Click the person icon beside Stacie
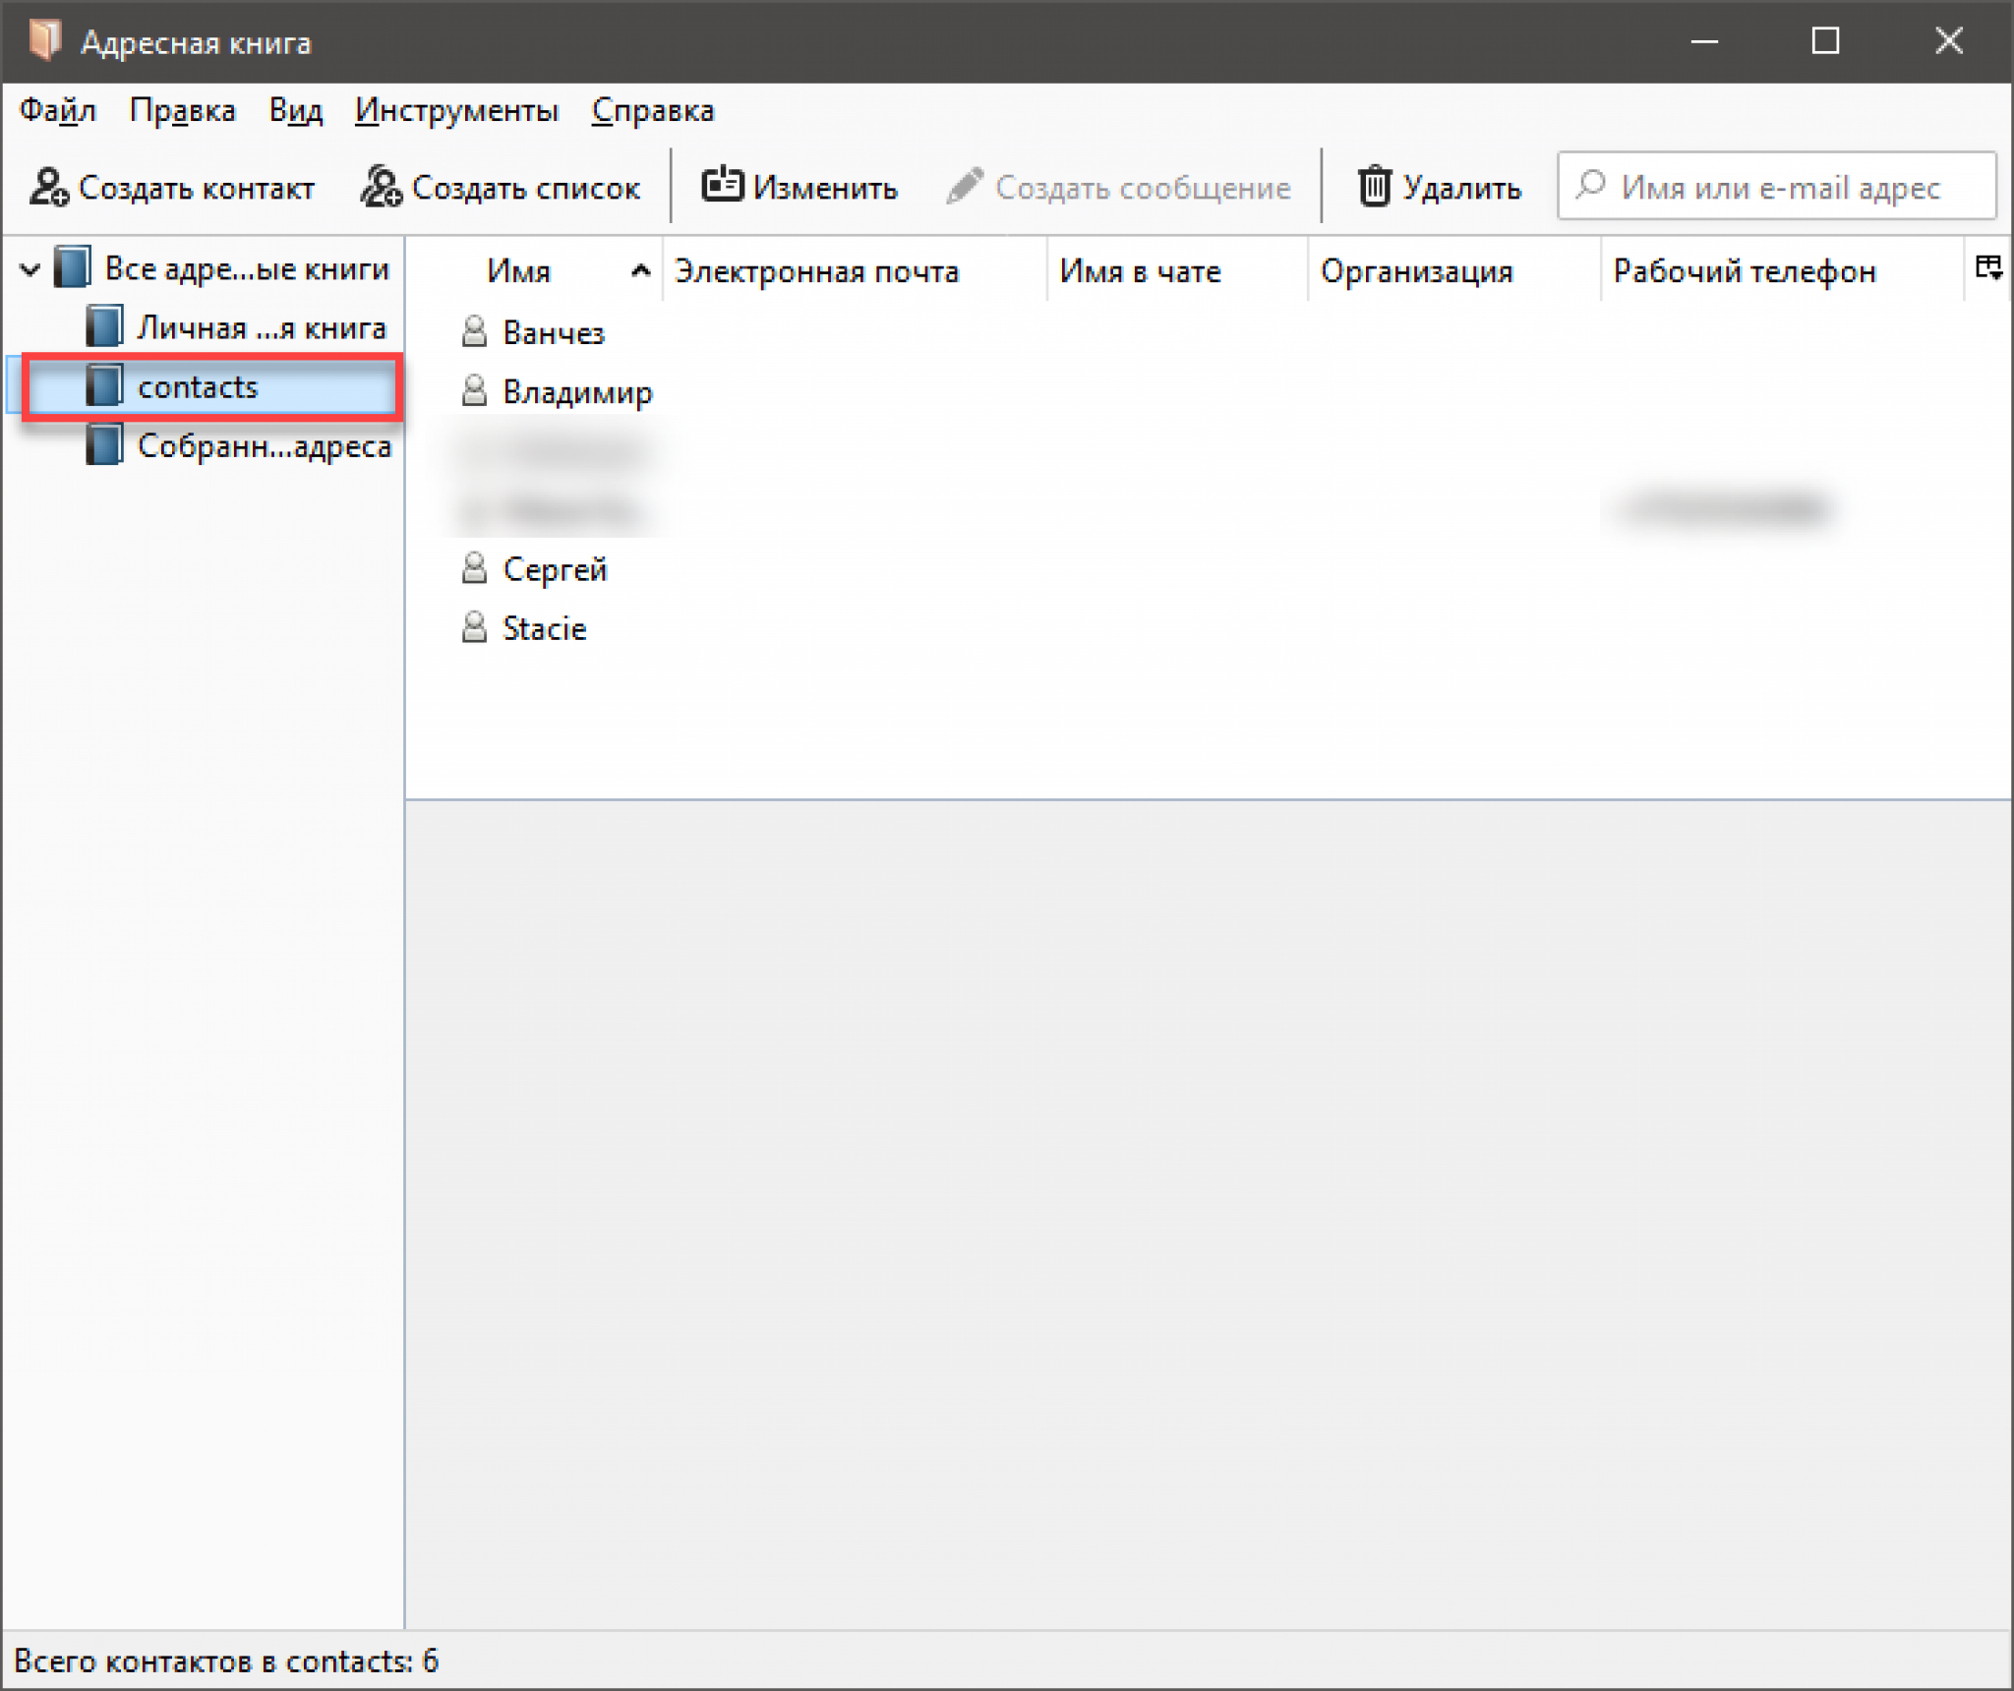The width and height of the screenshot is (2014, 1691). (474, 626)
